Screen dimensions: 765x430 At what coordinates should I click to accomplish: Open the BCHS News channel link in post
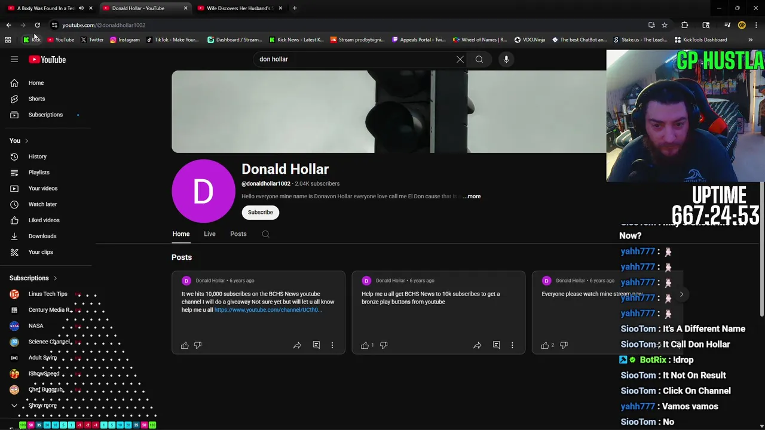[x=268, y=310]
